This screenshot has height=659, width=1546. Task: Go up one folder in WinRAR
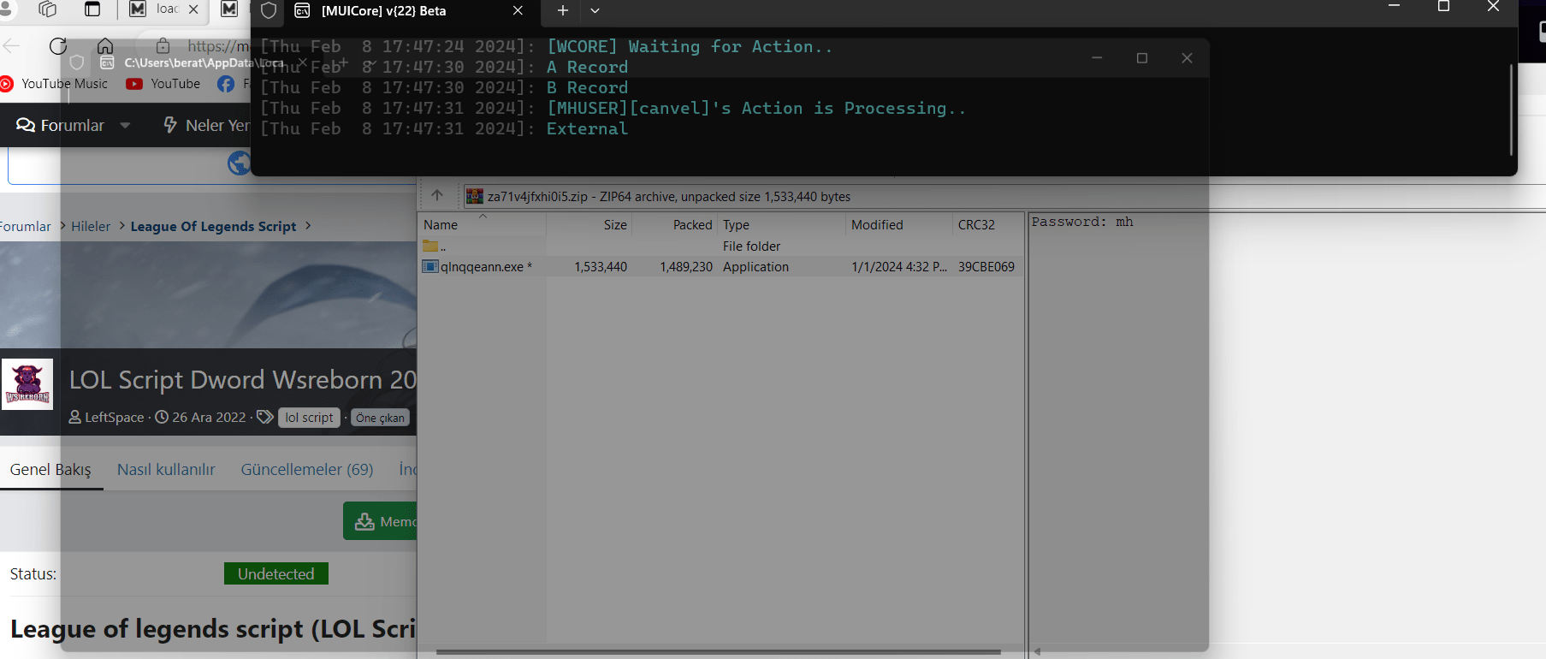pos(437,196)
